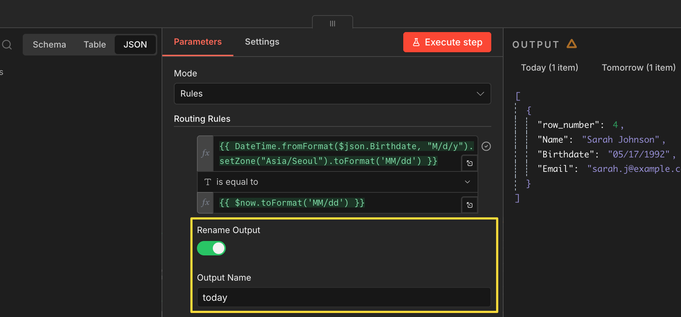This screenshot has height=317, width=681.
Task: Click the Execute step button
Action: pos(447,42)
